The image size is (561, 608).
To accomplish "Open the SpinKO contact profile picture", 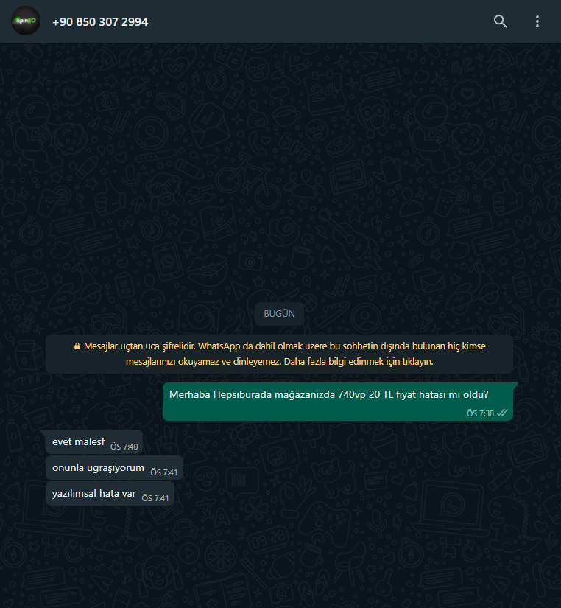I will coord(26,21).
